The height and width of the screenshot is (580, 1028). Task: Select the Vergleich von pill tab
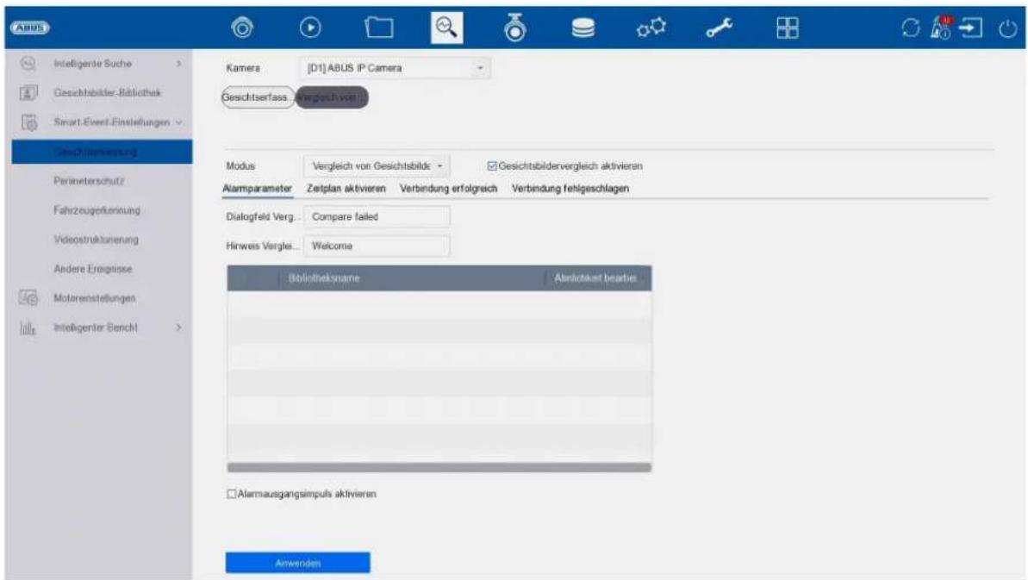pyautogui.click(x=332, y=97)
